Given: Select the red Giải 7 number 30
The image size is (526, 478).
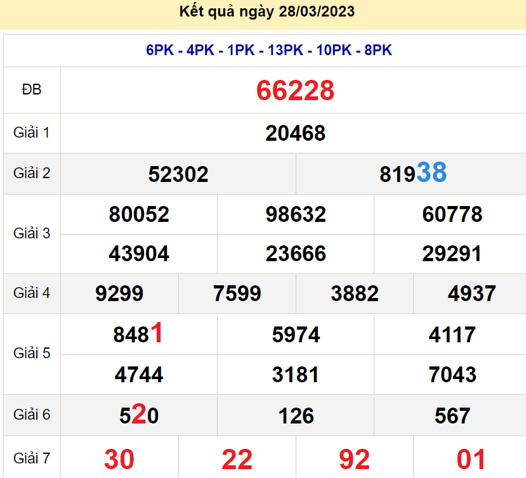Looking at the screenshot, I should tap(119, 459).
